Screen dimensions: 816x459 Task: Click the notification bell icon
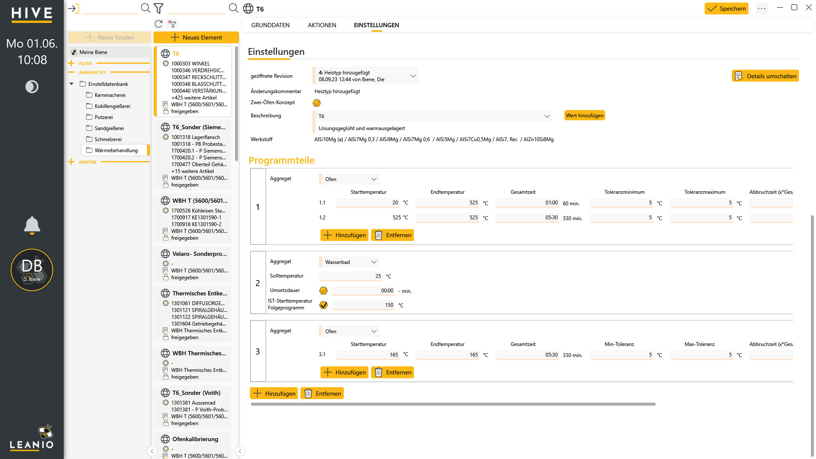click(x=32, y=225)
